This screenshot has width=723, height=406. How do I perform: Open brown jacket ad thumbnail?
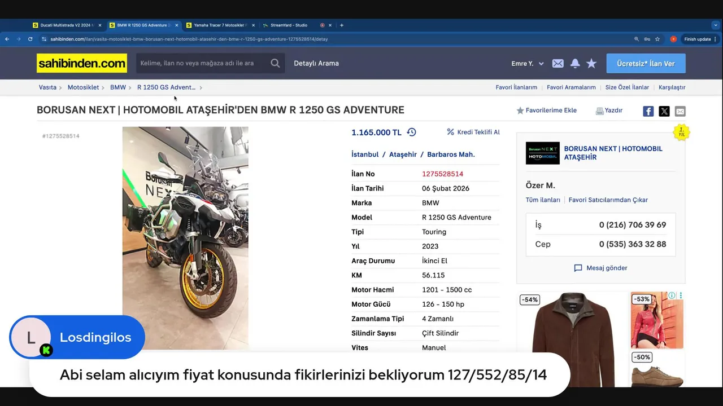point(572,339)
